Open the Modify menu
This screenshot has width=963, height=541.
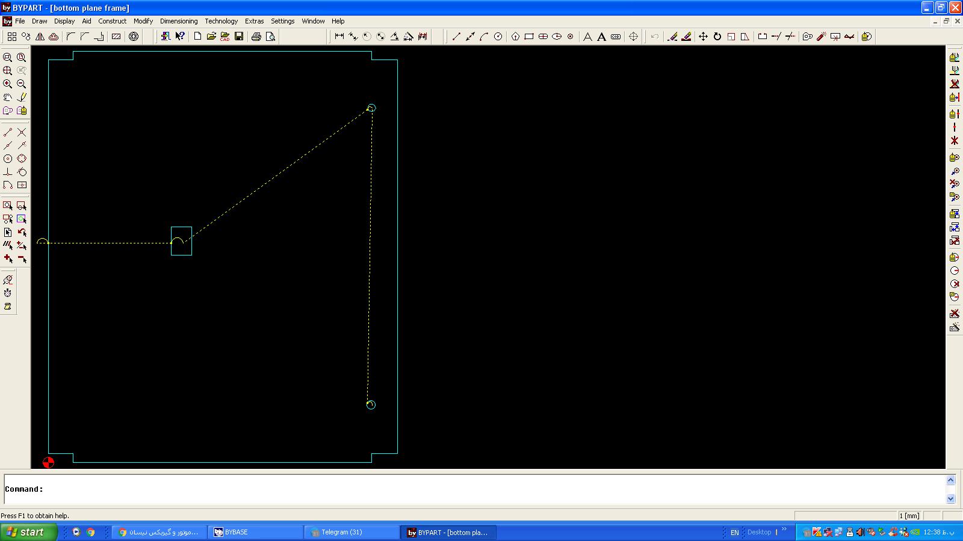143,21
